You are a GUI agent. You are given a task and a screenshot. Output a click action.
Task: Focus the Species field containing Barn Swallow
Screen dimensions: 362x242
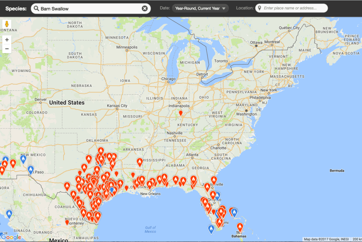tap(88, 8)
